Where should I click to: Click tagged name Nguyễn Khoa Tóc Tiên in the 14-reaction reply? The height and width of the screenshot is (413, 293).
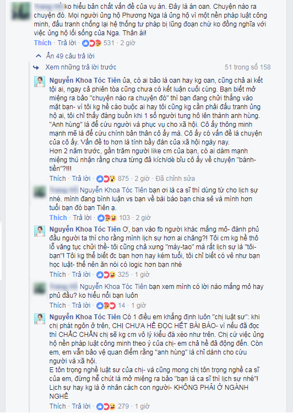tap(113, 287)
